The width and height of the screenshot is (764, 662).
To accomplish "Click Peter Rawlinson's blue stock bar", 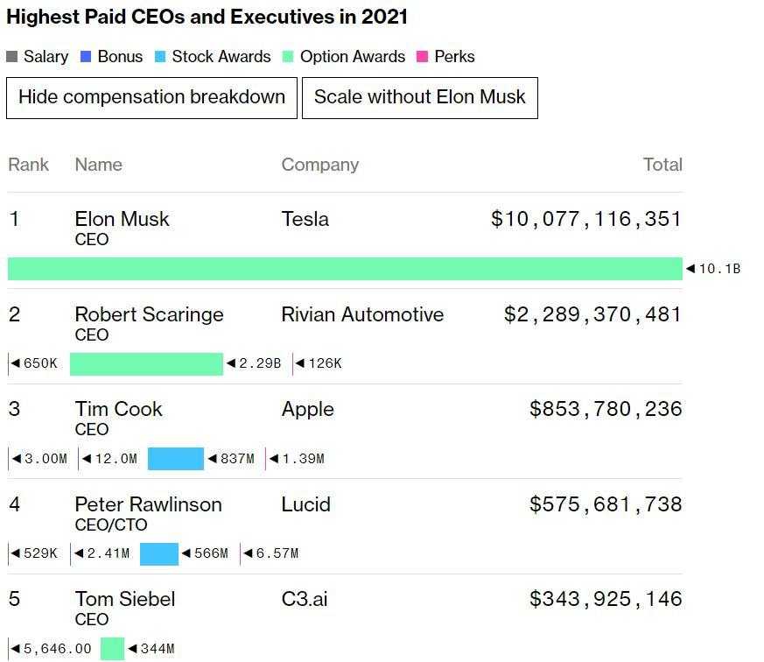I will (x=158, y=553).
